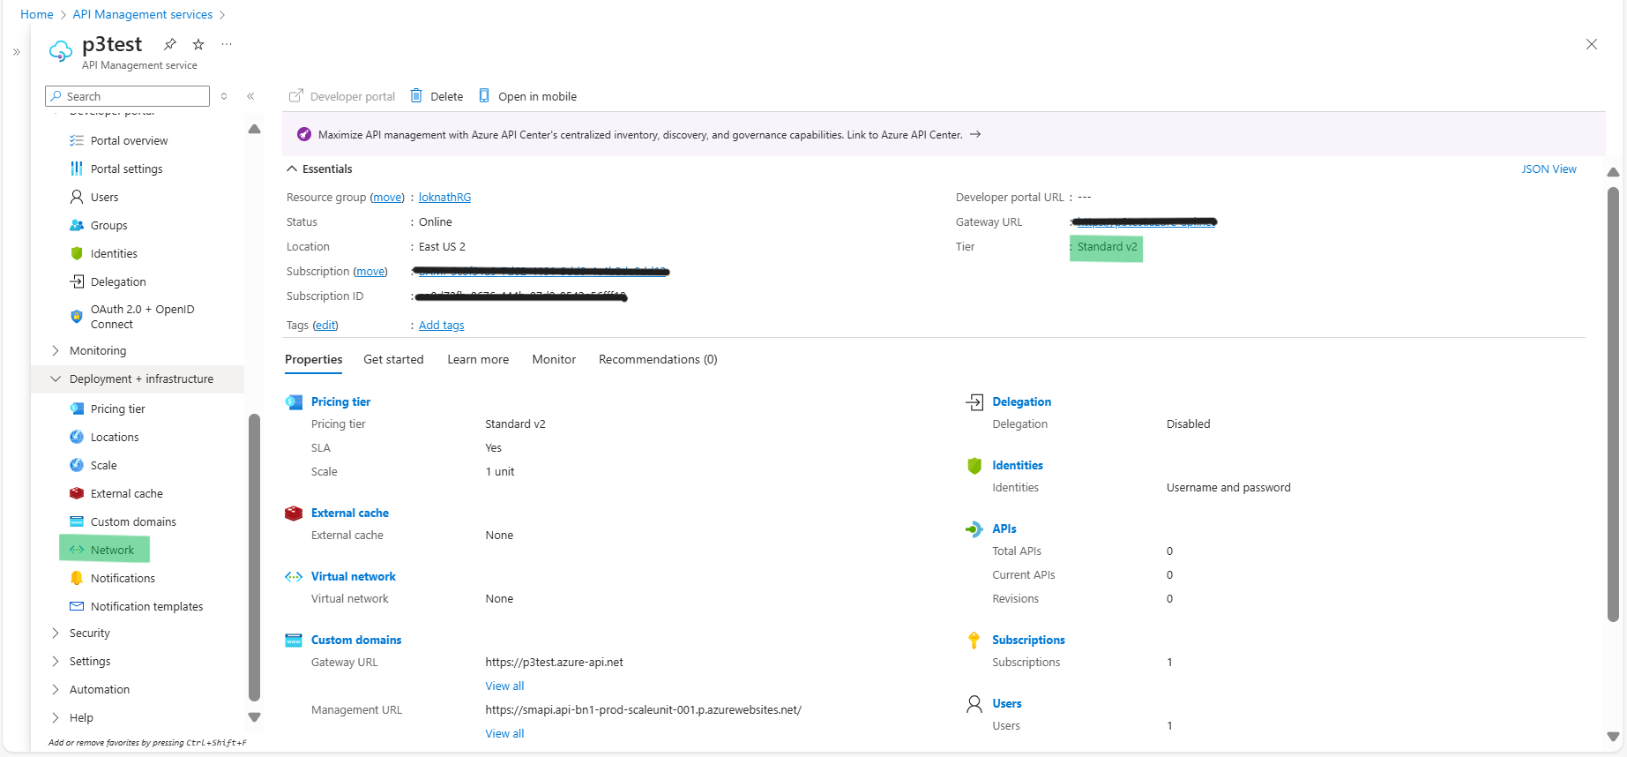
Task: Click the Identities shield icon in sidebar
Action: click(x=77, y=253)
